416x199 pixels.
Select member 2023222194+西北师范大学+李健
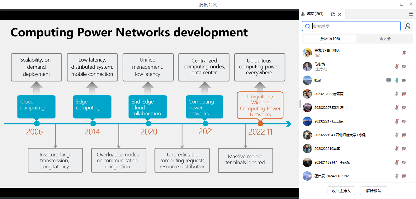pos(340,135)
